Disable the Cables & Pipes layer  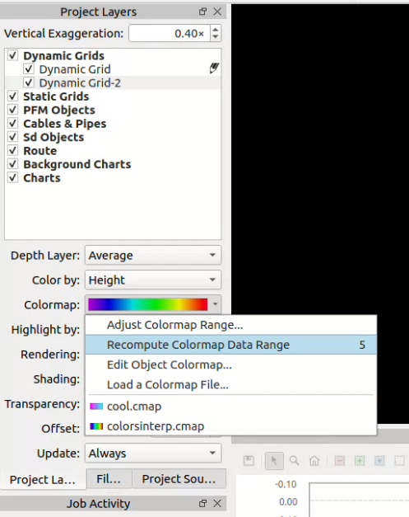[13, 123]
